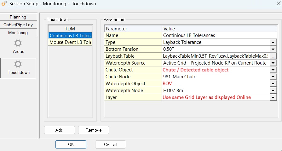Open Bottom Tension dropdown
Image resolution: width=282 pixels, height=151 pixels.
click(273, 49)
